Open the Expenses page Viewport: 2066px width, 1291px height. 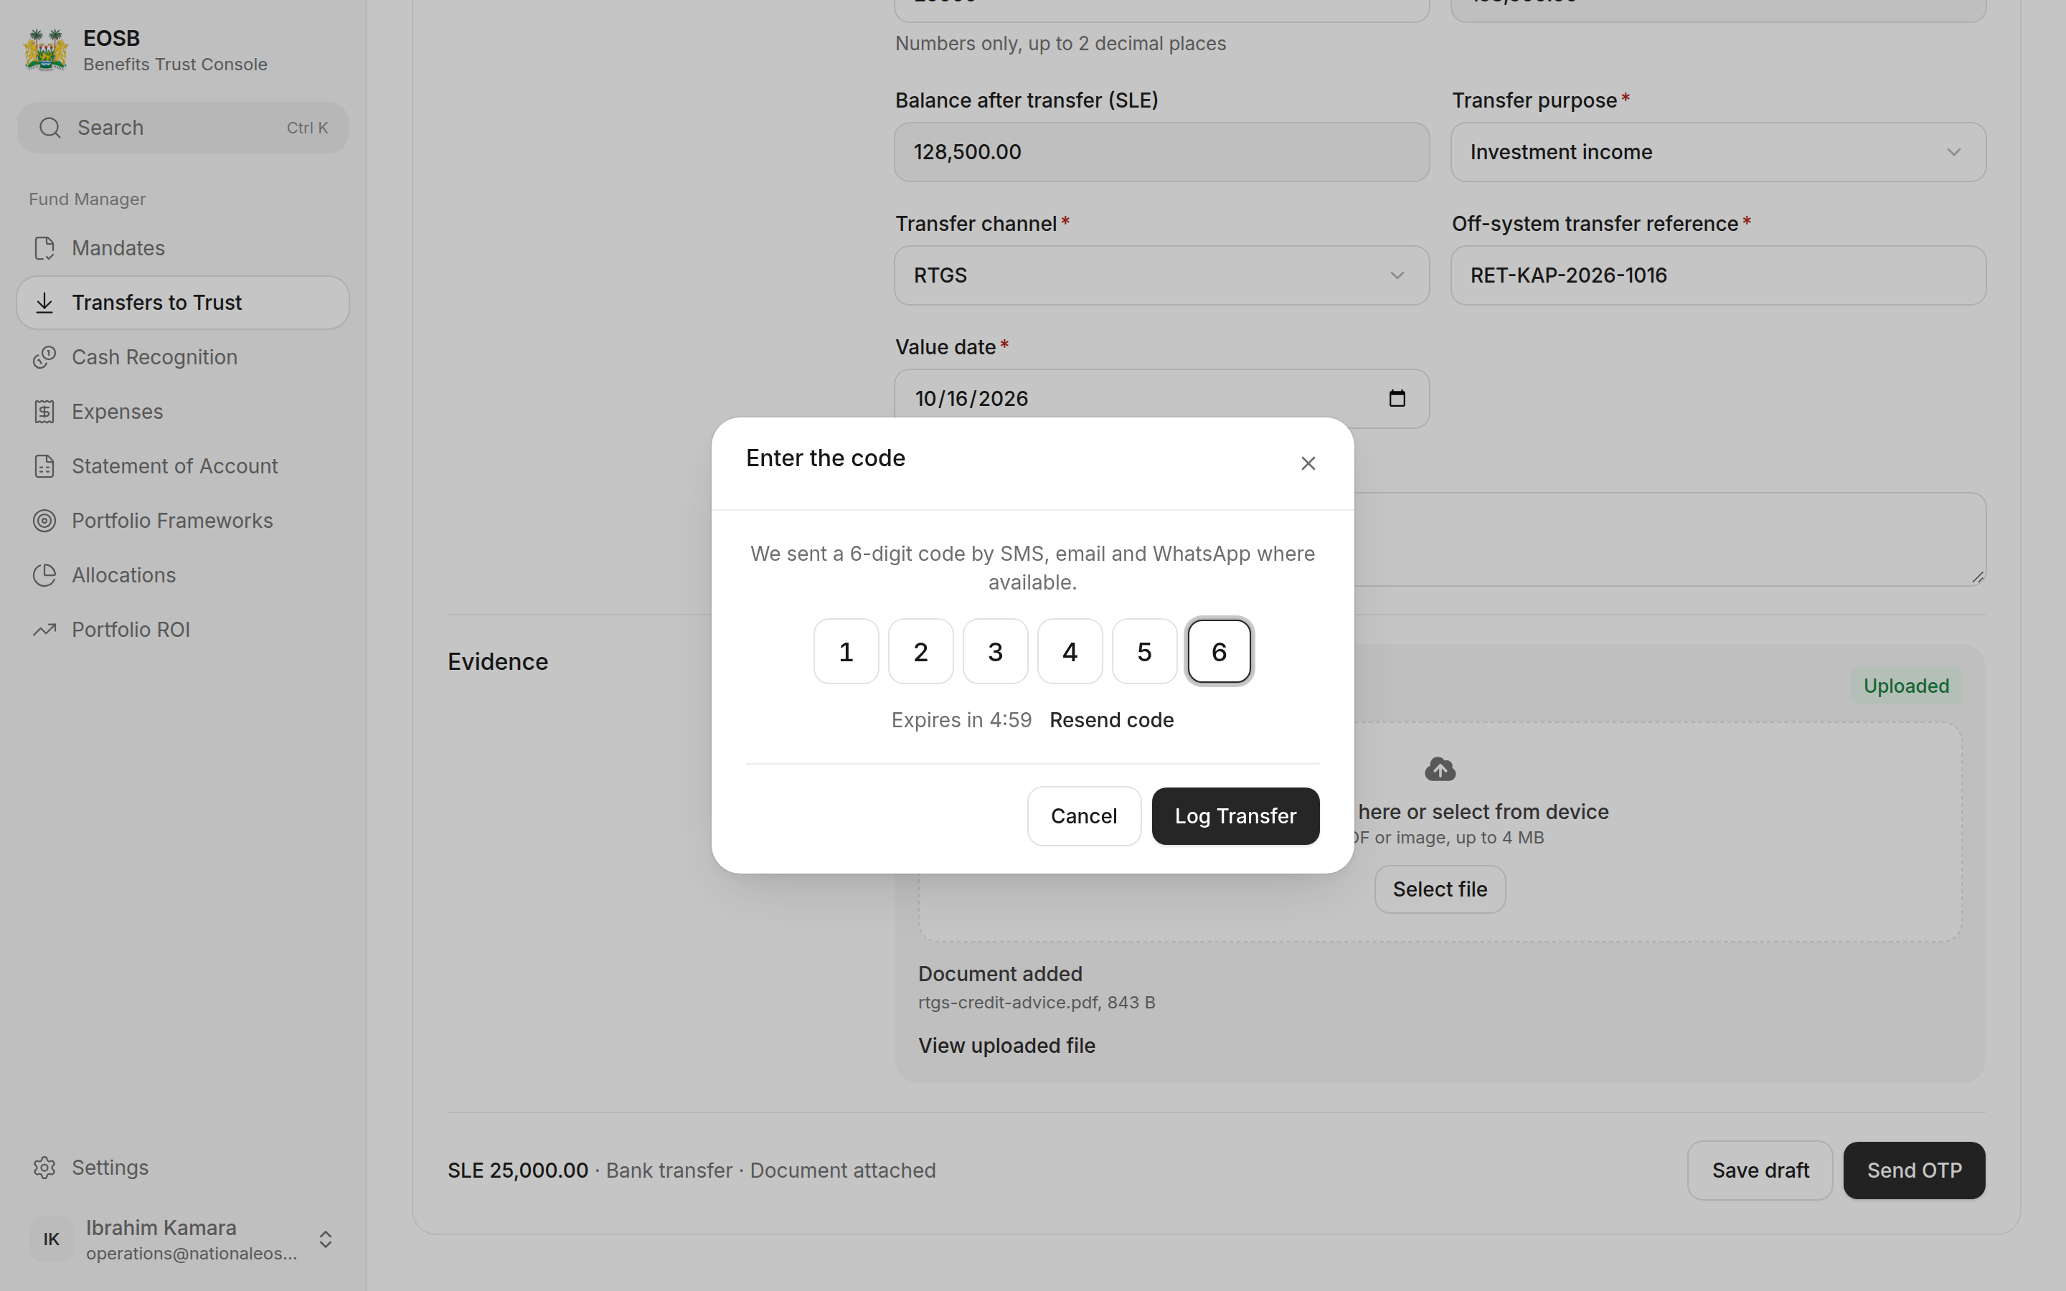pyautogui.click(x=183, y=412)
